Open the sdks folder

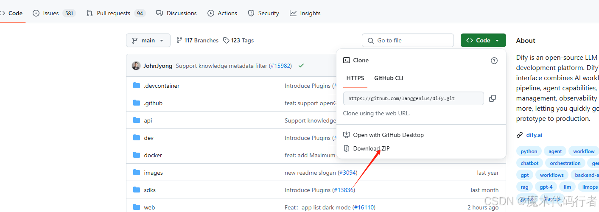(x=150, y=190)
